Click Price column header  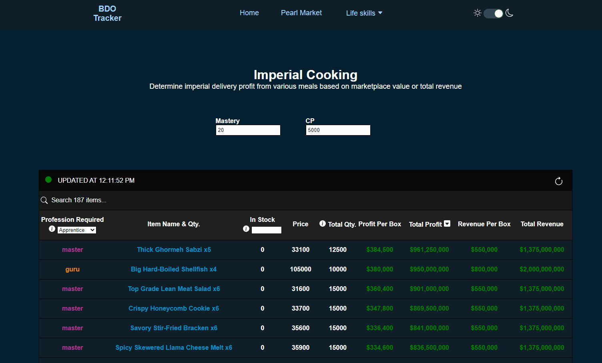pyautogui.click(x=301, y=224)
